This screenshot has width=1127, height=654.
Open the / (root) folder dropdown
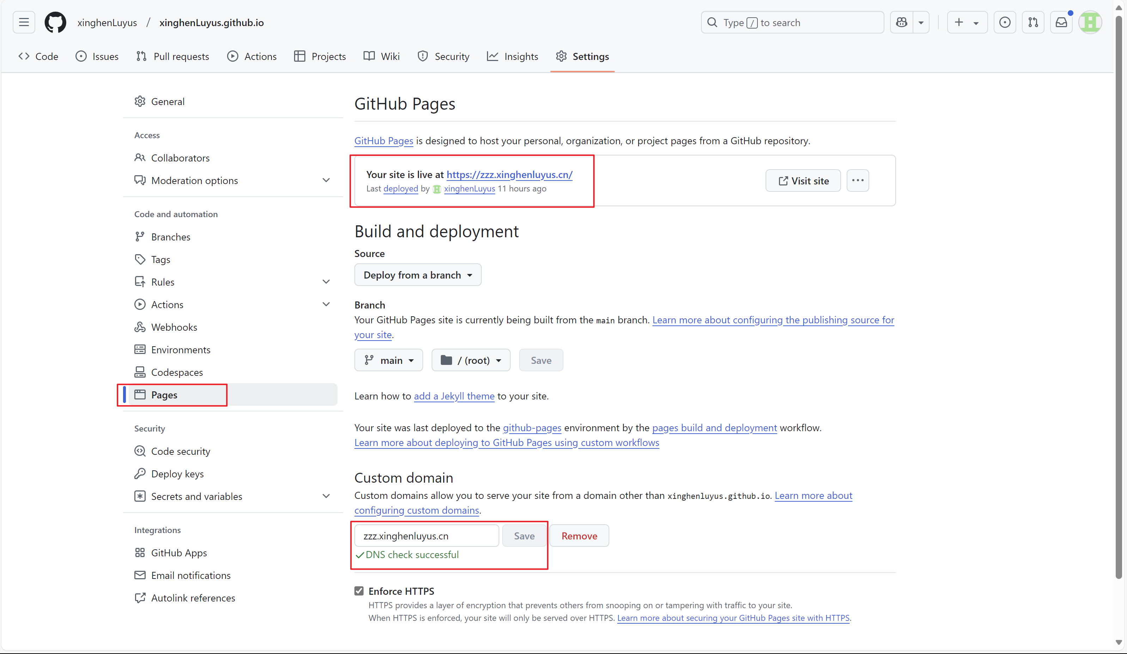470,360
